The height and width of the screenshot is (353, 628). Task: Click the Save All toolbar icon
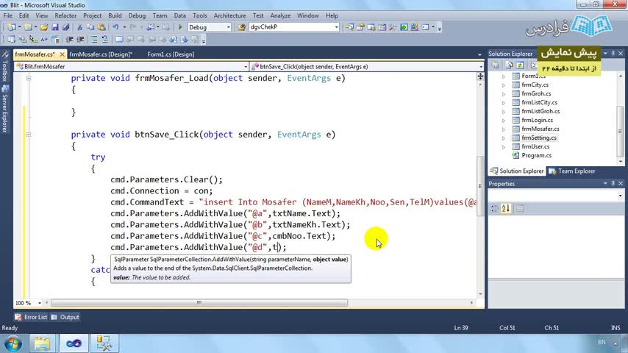(65, 27)
